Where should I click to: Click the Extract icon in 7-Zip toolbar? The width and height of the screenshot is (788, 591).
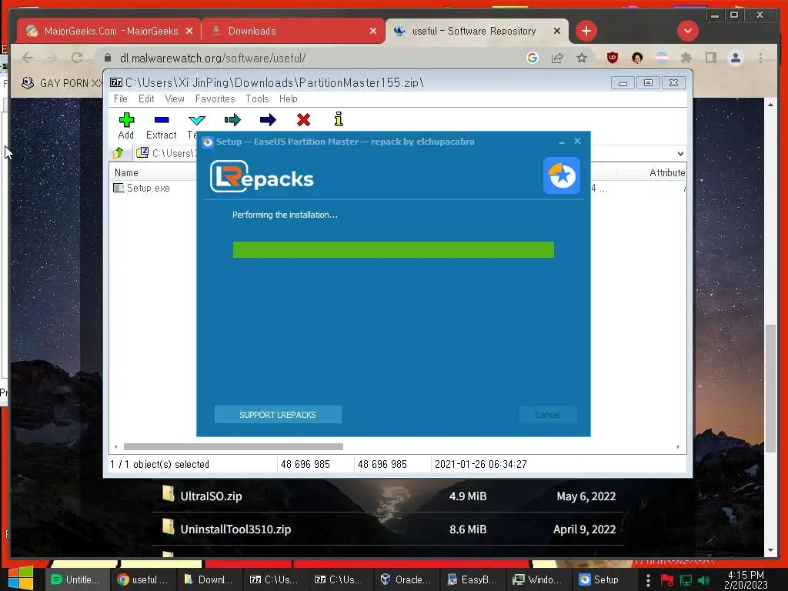click(162, 119)
